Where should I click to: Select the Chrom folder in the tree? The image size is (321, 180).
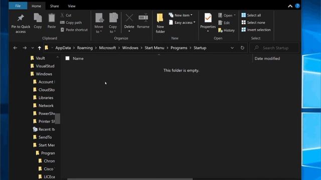46,161
